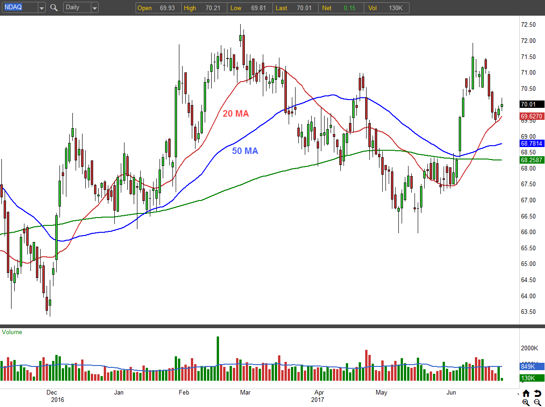Click the home reset icon below the chart

526,393
